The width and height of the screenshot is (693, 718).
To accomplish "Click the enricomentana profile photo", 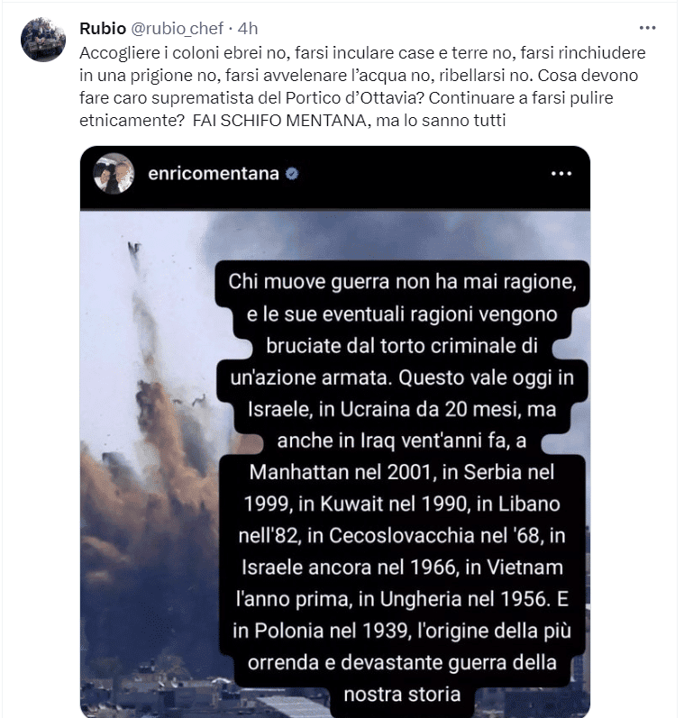I will [x=114, y=174].
